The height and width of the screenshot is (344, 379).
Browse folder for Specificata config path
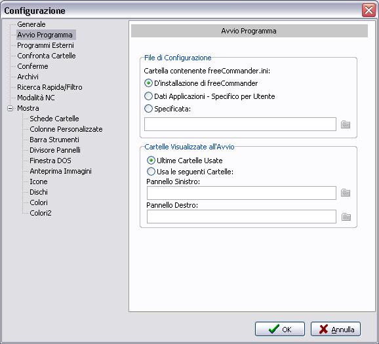point(346,124)
